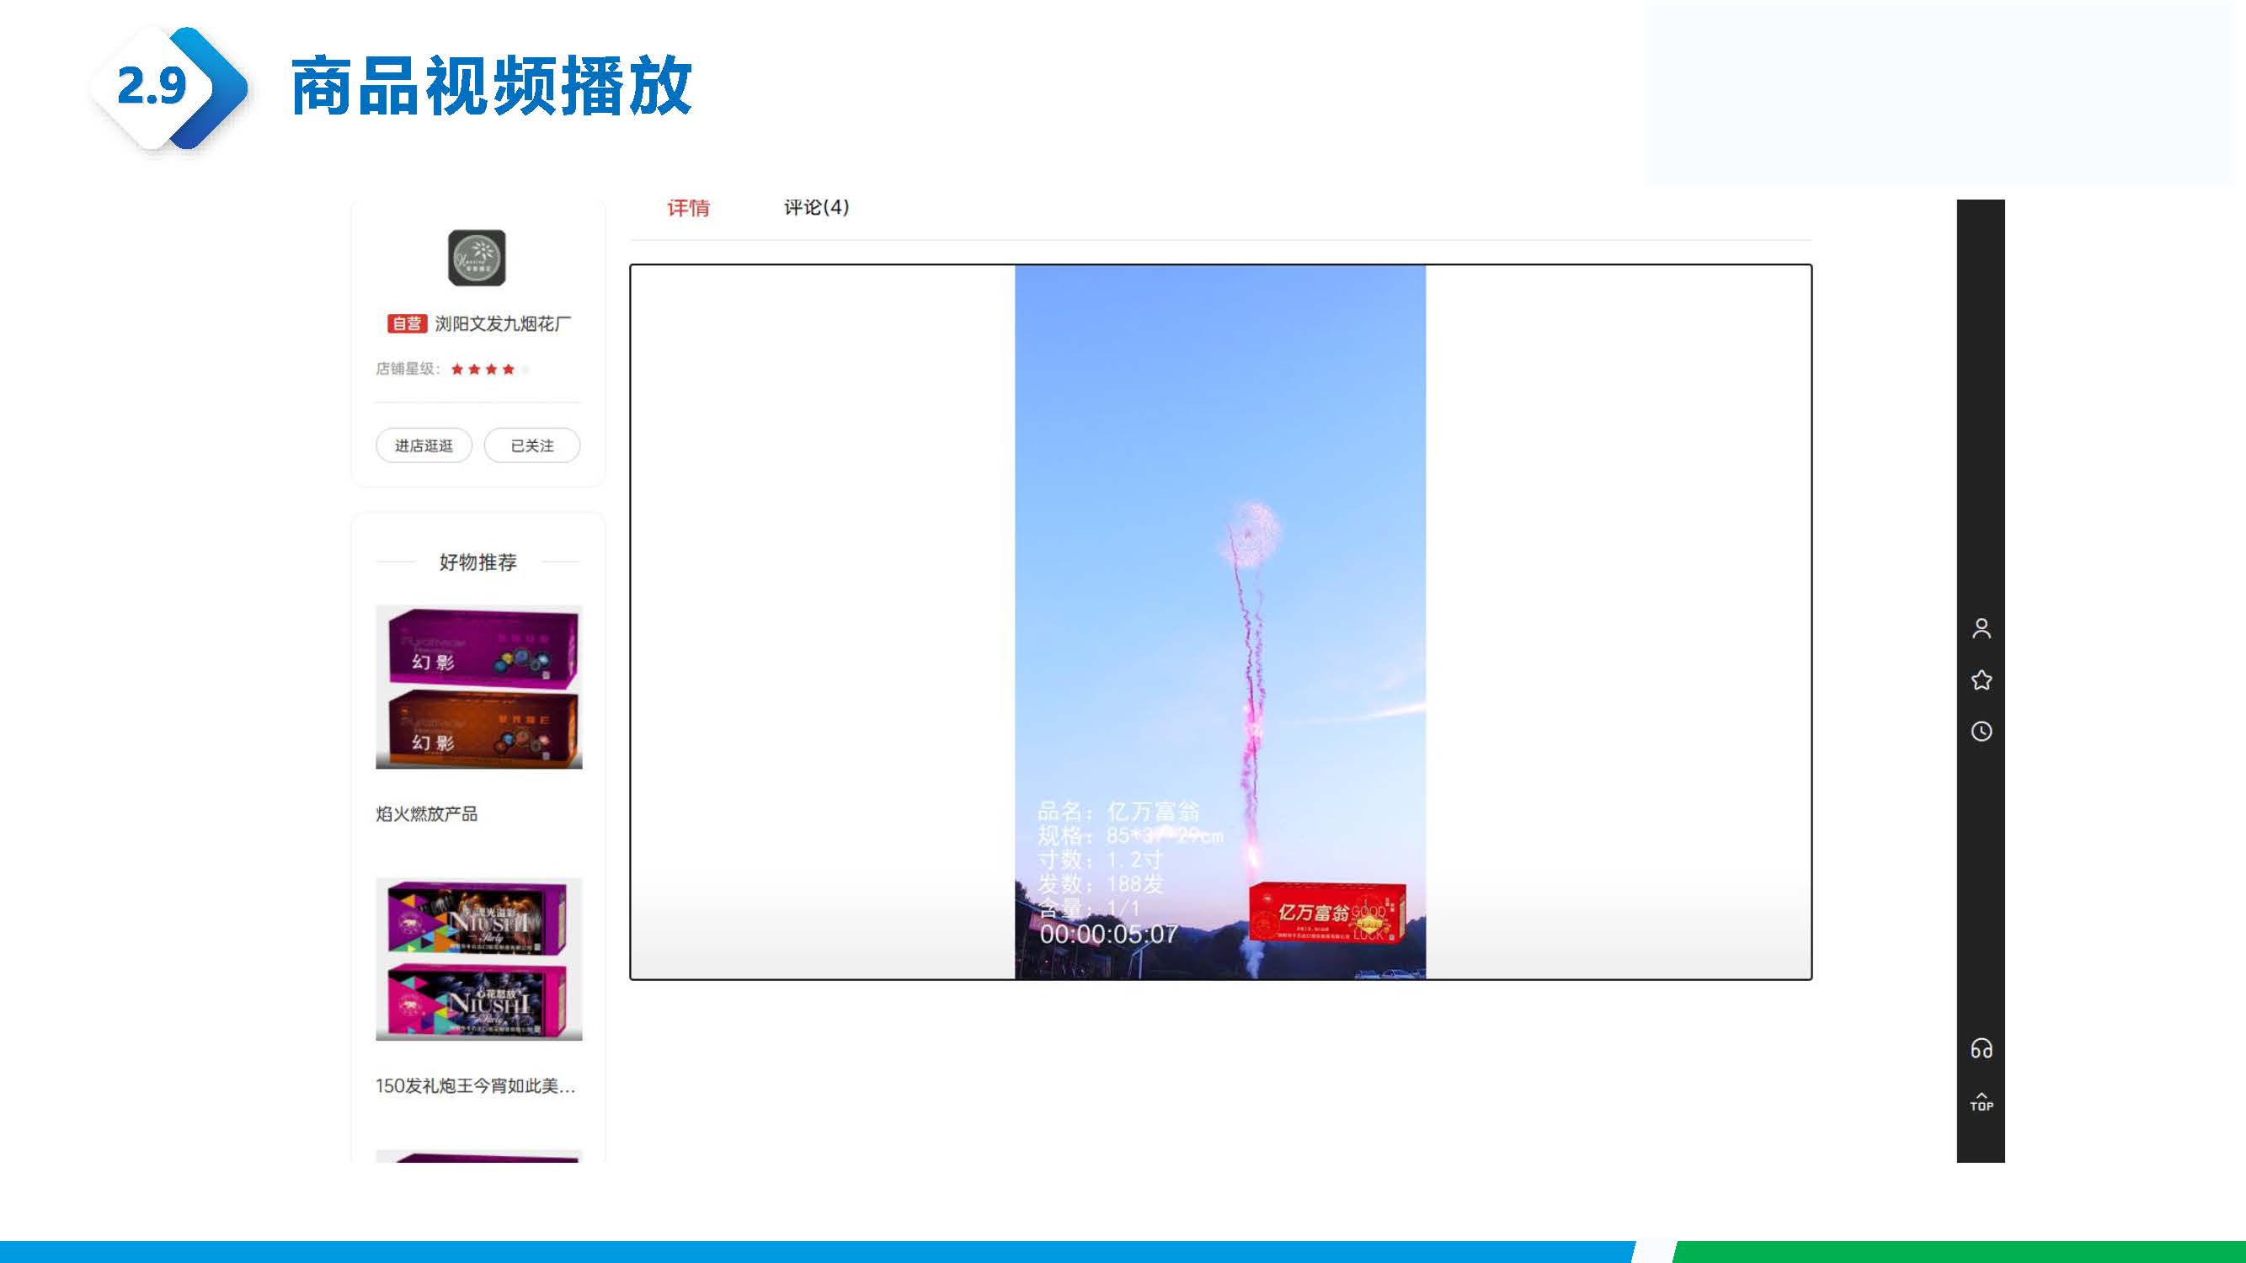Toggle the 已关注 follow status button
Image resolution: width=2246 pixels, height=1263 pixels.
(x=532, y=445)
